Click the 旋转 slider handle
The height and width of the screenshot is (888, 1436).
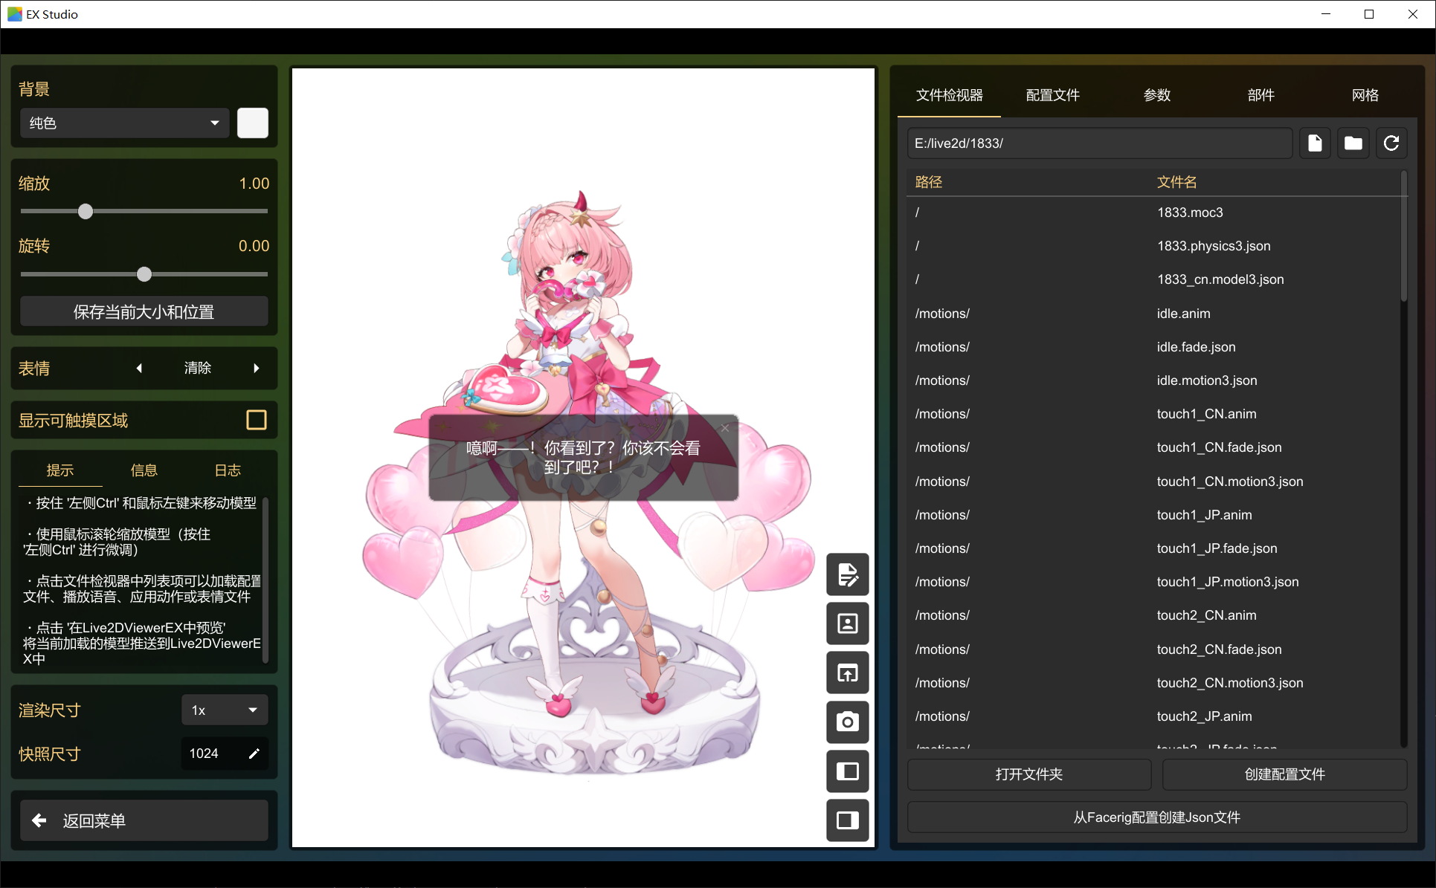144,274
